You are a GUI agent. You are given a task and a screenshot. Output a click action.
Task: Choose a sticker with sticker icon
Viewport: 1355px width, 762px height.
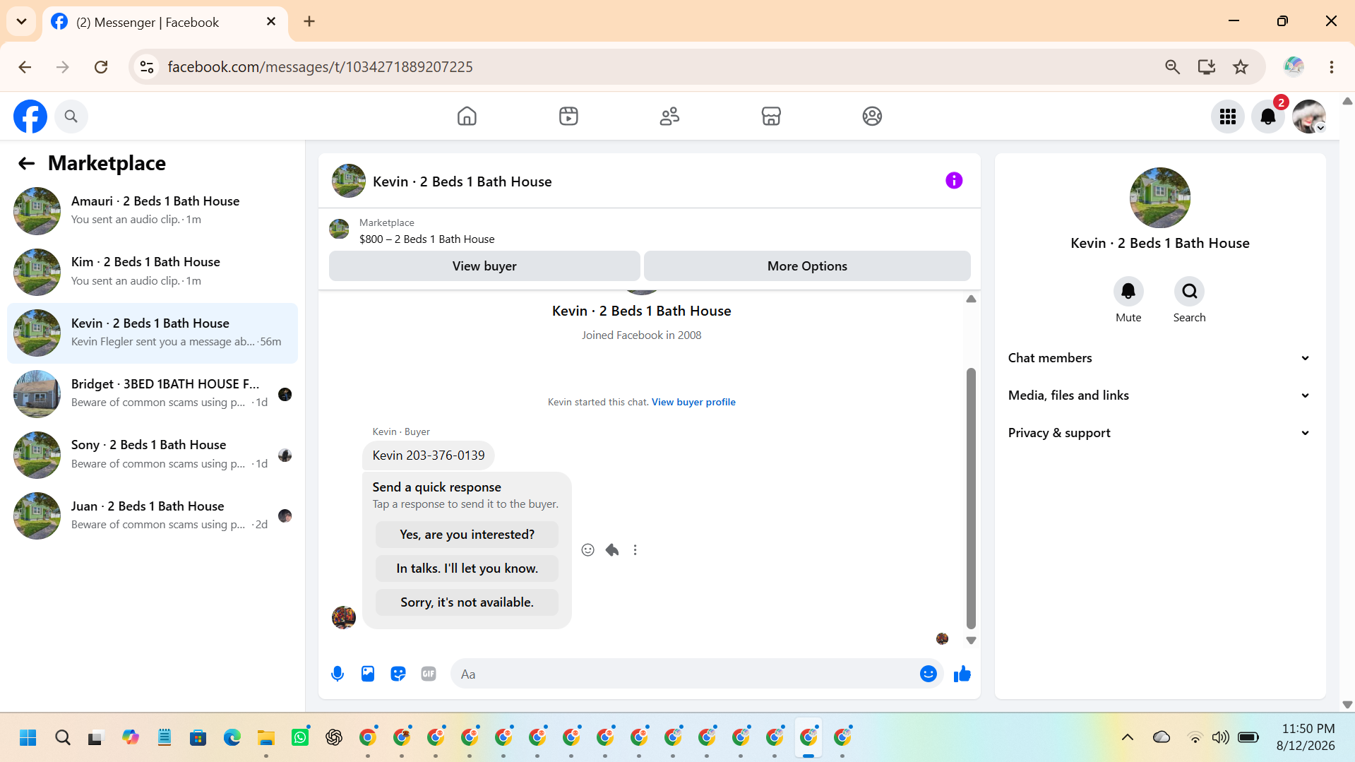398,674
